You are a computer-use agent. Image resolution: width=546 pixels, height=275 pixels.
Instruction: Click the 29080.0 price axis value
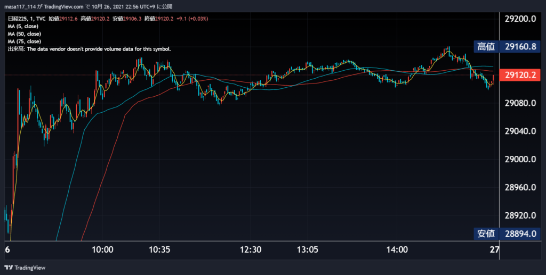click(x=520, y=103)
